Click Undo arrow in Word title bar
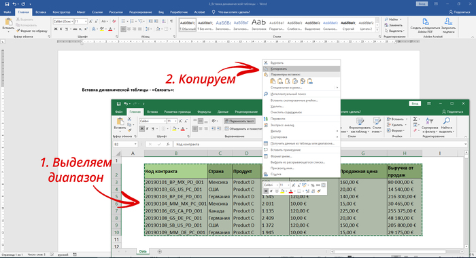 pos(14,4)
